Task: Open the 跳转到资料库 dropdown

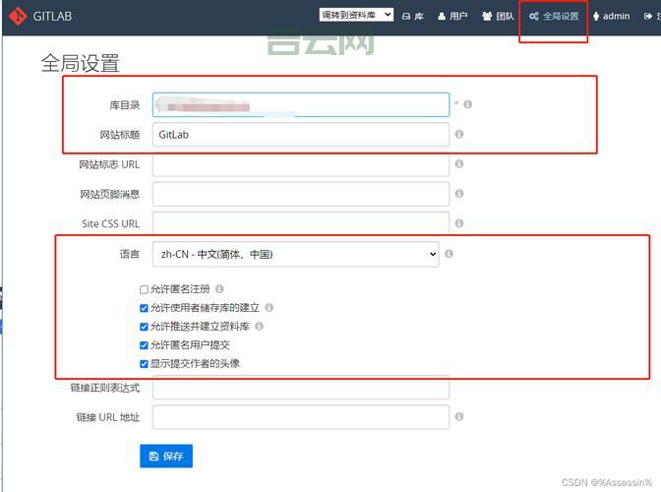Action: pyautogui.click(x=356, y=15)
